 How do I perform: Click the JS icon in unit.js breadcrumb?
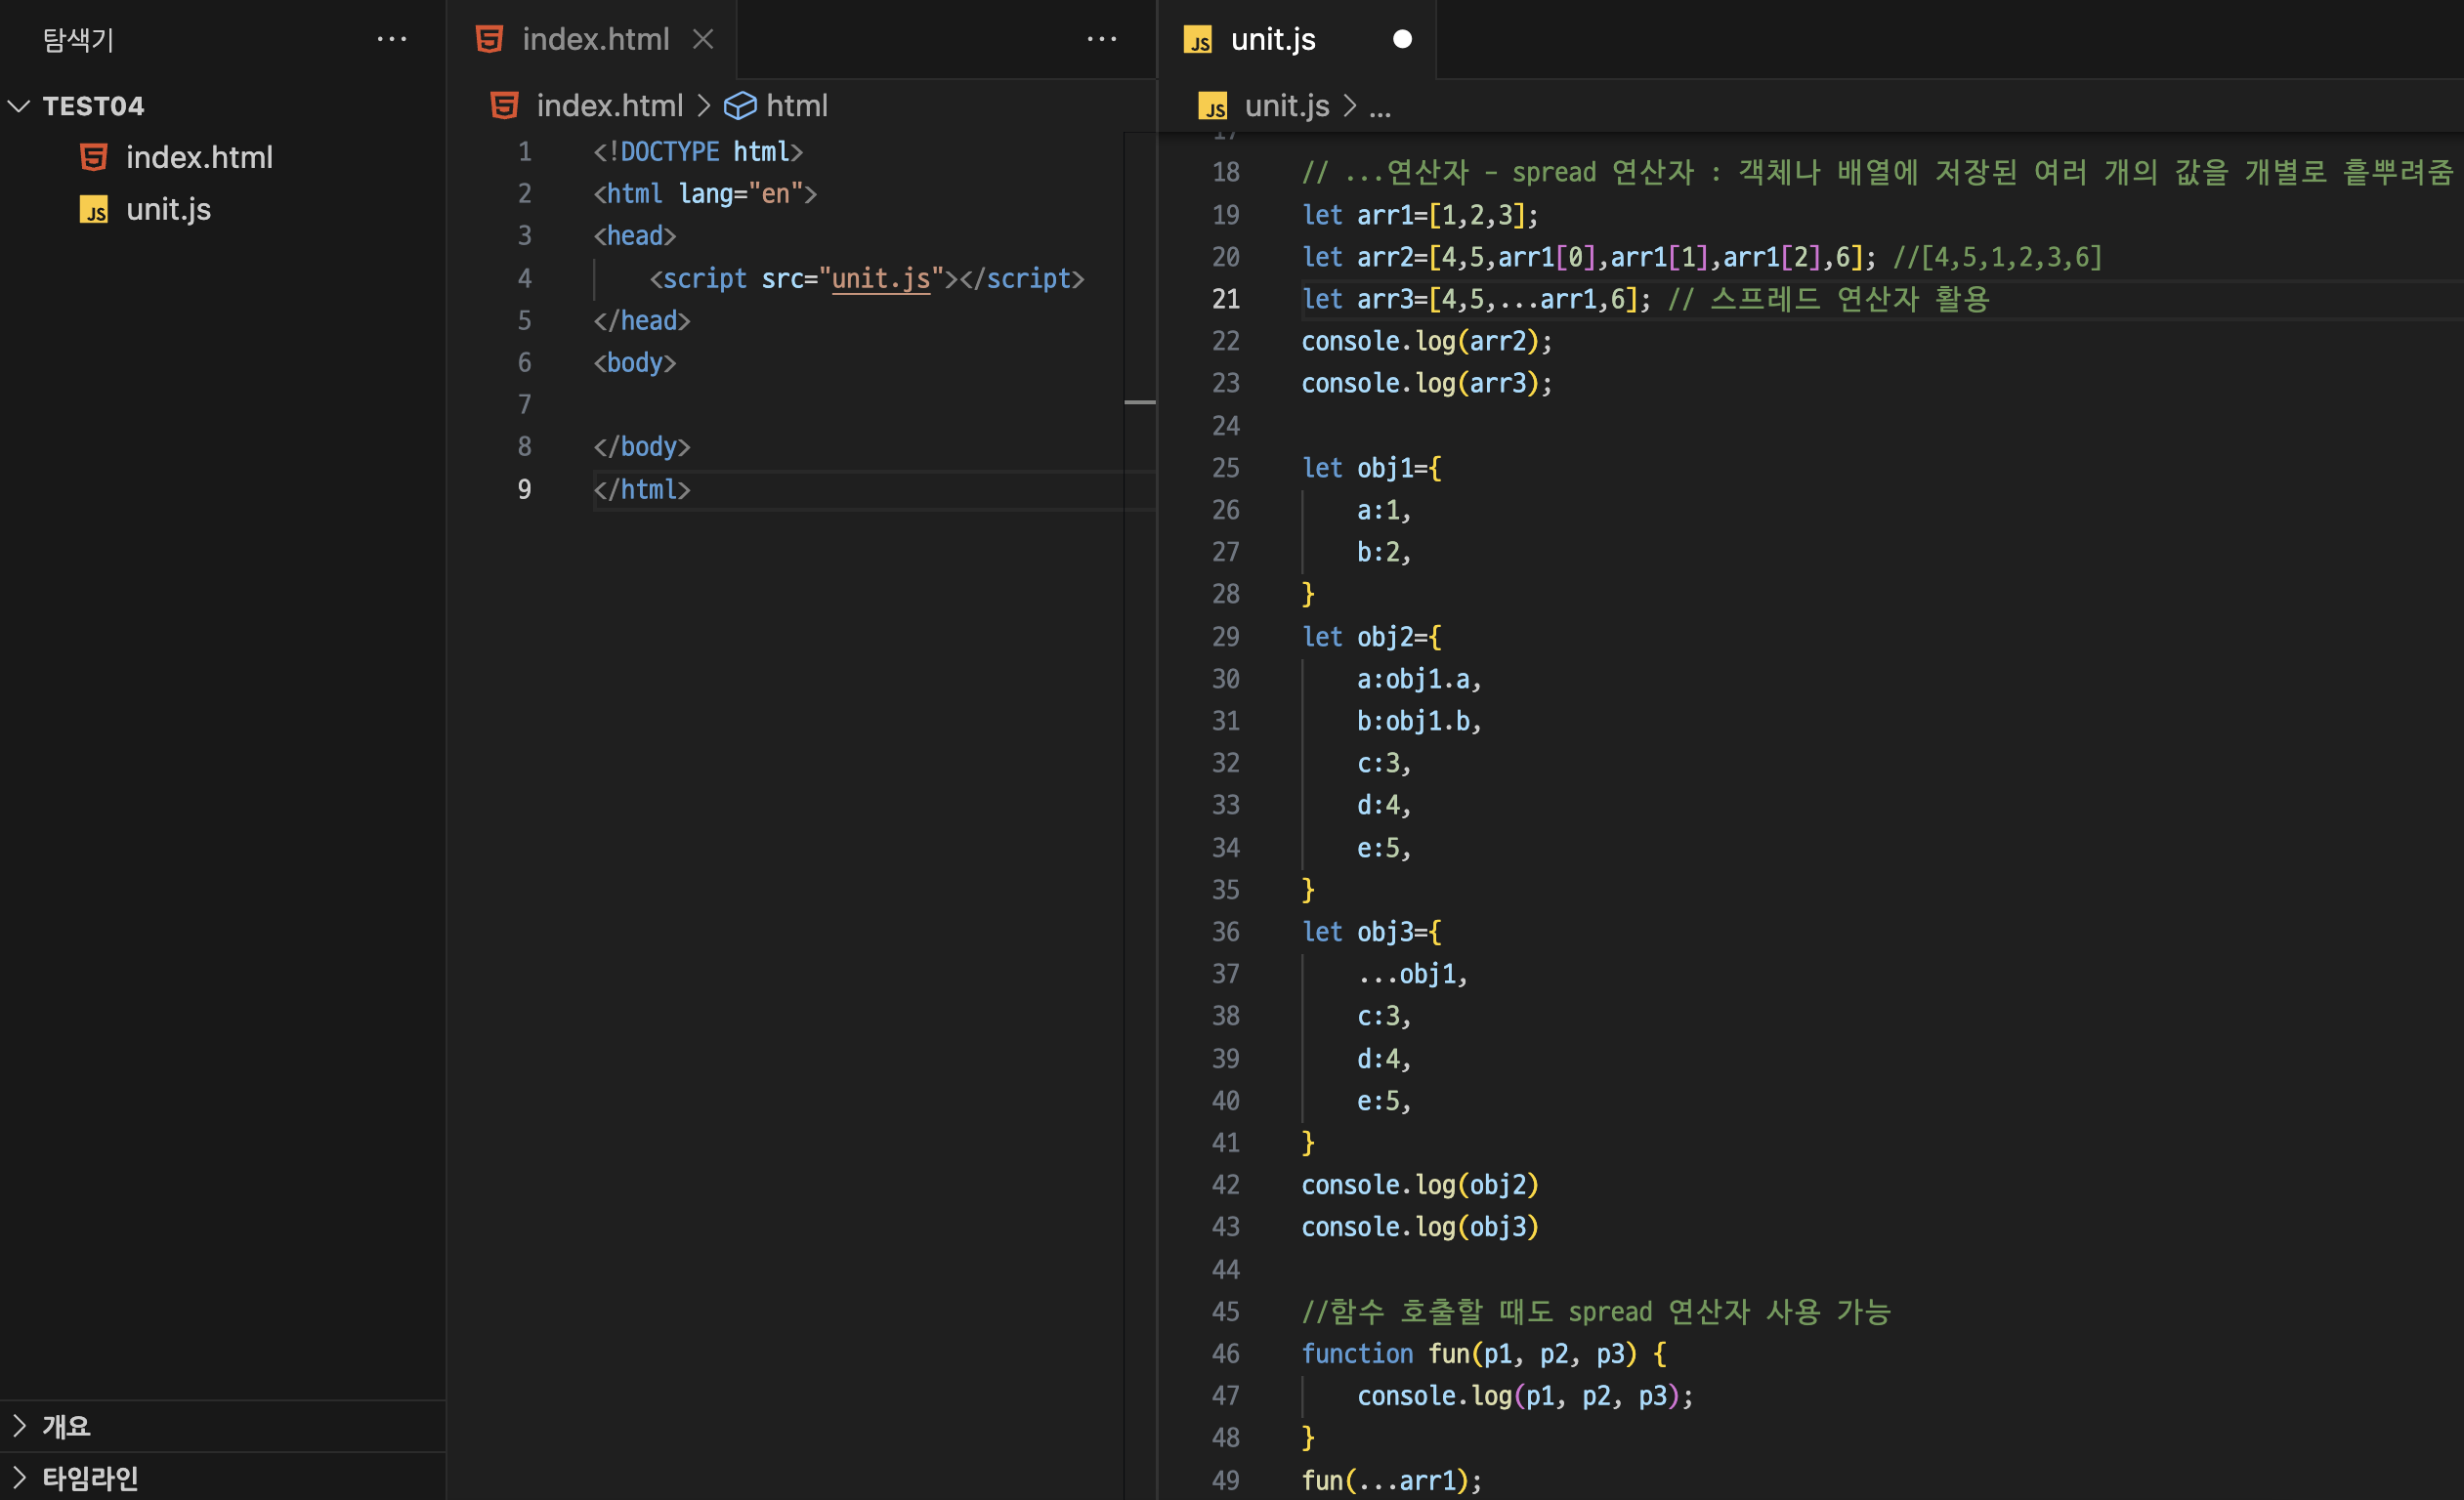coord(1213,105)
